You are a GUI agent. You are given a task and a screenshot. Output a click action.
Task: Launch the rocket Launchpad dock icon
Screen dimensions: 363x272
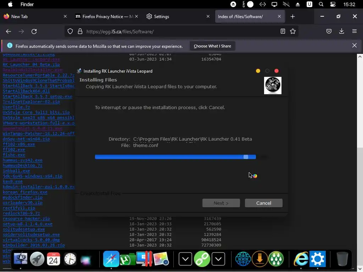[x=37, y=259]
